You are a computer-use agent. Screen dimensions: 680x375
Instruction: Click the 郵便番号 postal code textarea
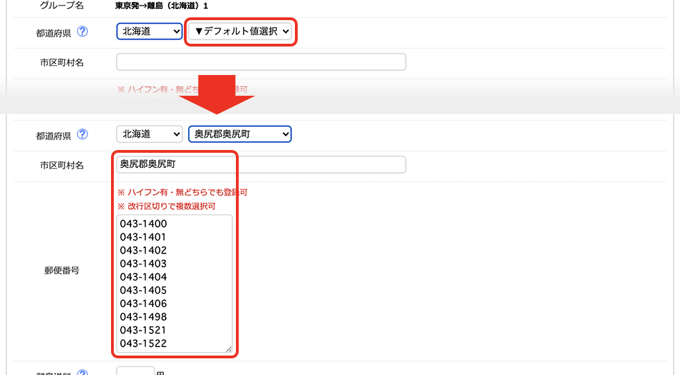click(174, 283)
